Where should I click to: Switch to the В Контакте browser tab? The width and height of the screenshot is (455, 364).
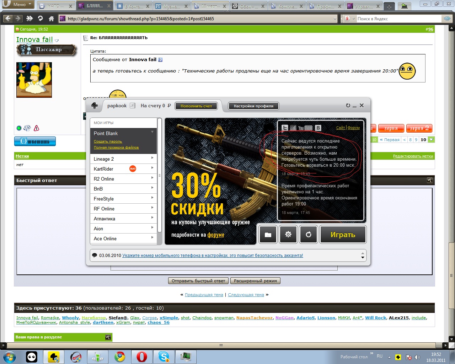pyautogui.click(x=134, y=6)
